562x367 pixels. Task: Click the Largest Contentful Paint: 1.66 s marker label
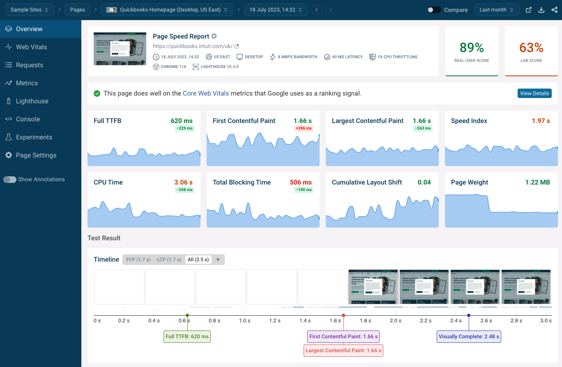(x=343, y=351)
